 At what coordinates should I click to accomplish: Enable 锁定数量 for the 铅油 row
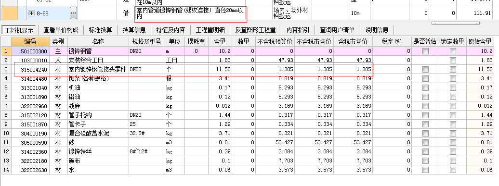point(453,97)
